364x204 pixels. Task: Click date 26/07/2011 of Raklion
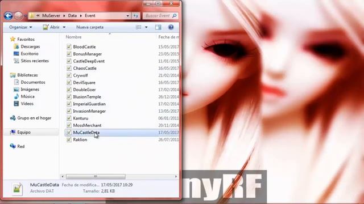[168, 140]
